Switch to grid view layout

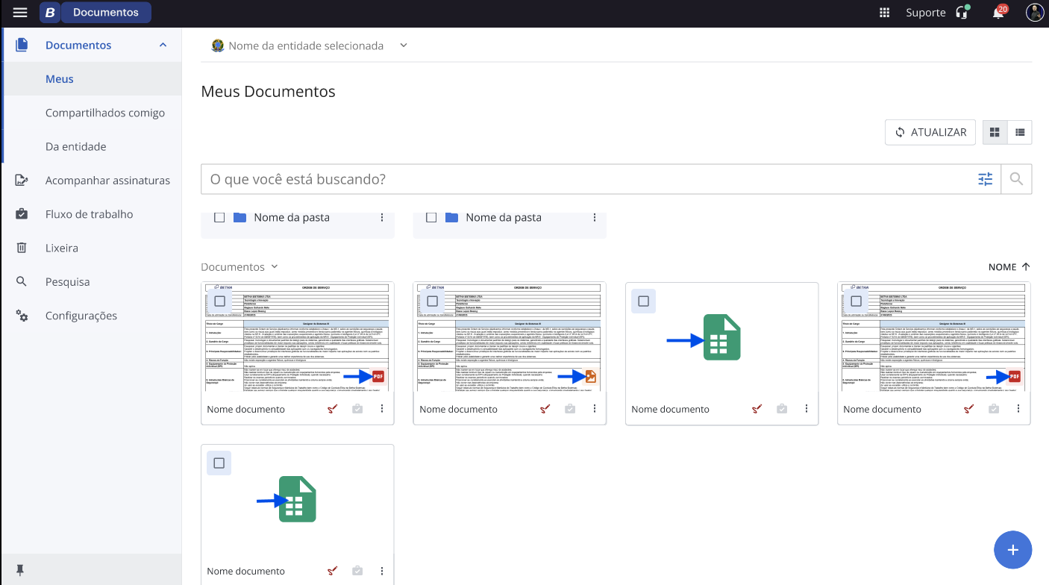(x=995, y=132)
